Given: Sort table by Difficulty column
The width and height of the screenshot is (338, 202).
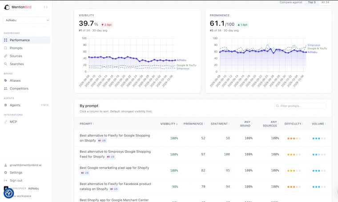Looking at the screenshot, I should (x=294, y=124).
